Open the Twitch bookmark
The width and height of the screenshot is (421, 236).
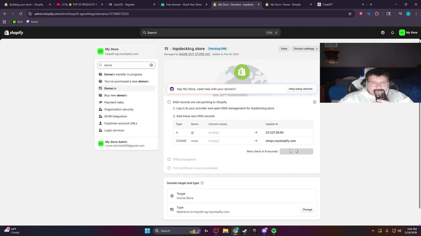[32, 22]
